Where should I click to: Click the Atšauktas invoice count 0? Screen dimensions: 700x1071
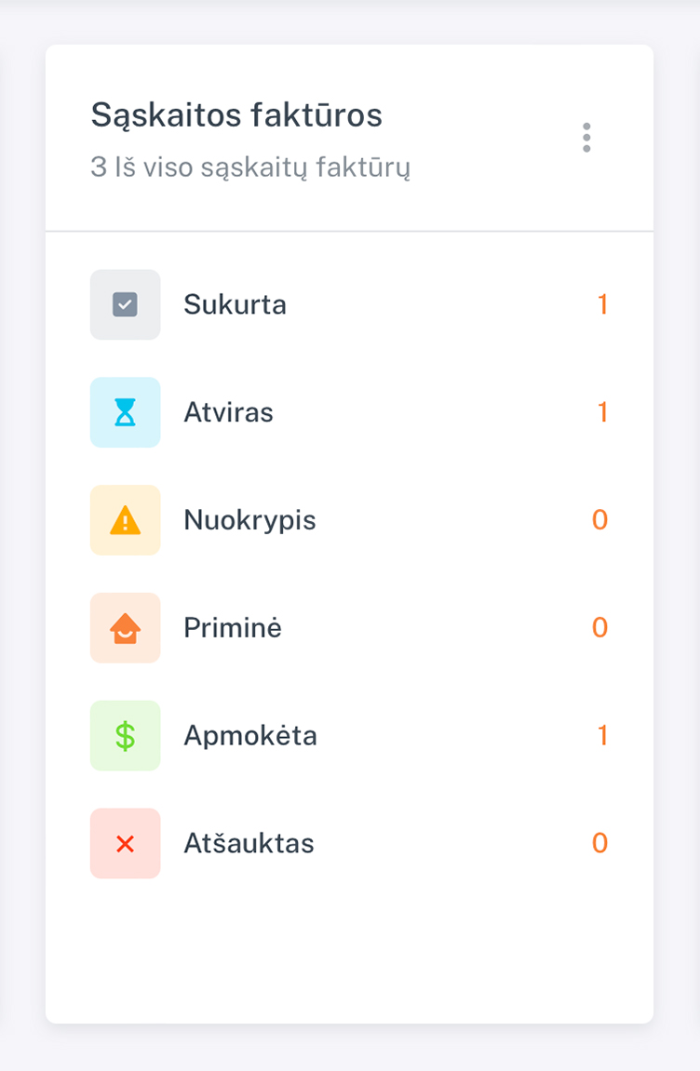pyautogui.click(x=600, y=844)
